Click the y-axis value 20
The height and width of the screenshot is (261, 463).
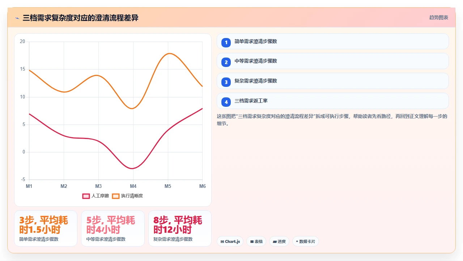pos(22,42)
